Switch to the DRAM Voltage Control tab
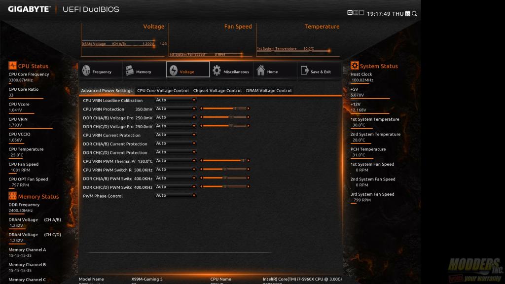The height and width of the screenshot is (284, 505). [x=269, y=91]
